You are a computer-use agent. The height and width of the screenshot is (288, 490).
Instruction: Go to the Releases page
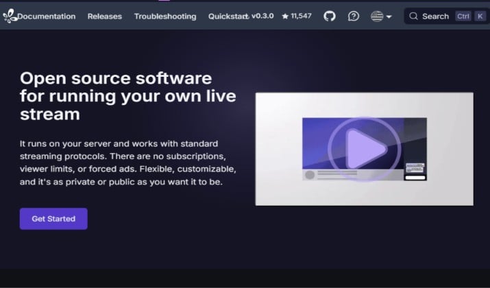click(105, 16)
